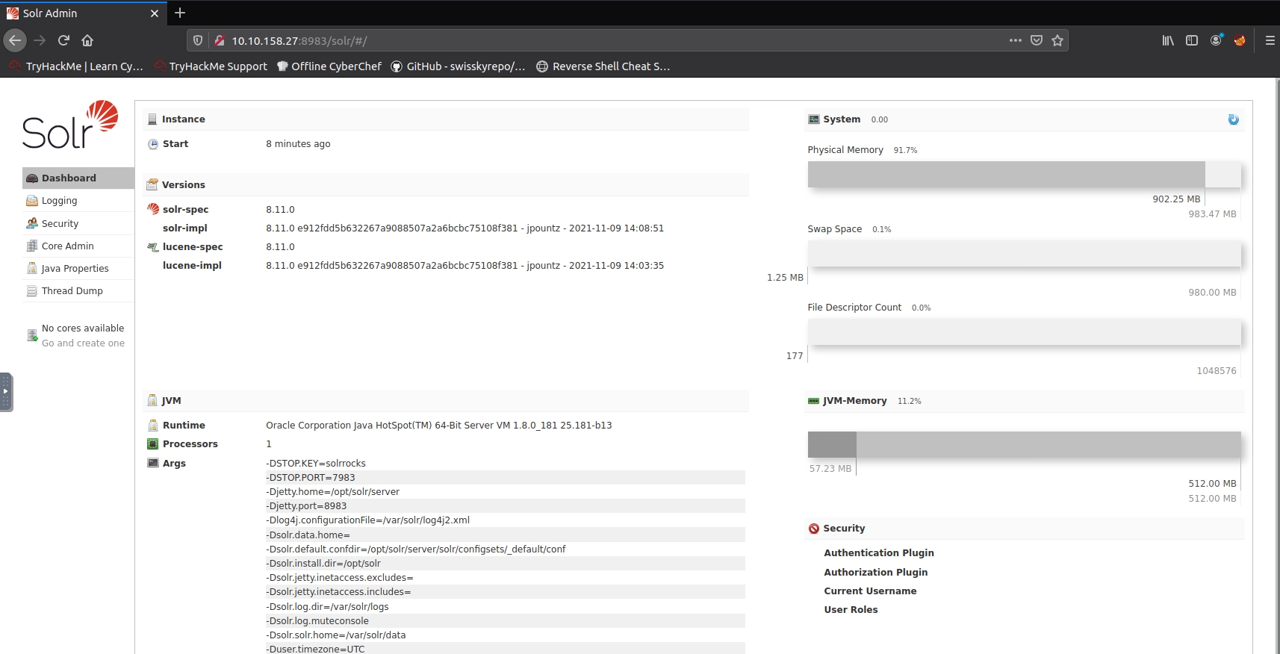Toggle the browser sidebar view icon
This screenshot has height=654, width=1280.
tap(1192, 40)
